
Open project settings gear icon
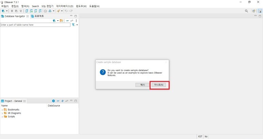tap(53, 101)
